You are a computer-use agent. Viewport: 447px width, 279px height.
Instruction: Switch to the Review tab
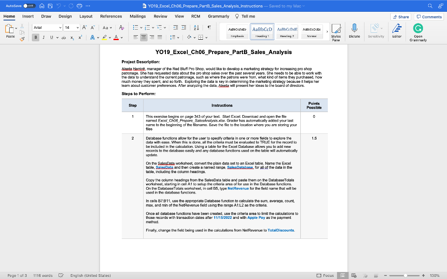pos(161,17)
